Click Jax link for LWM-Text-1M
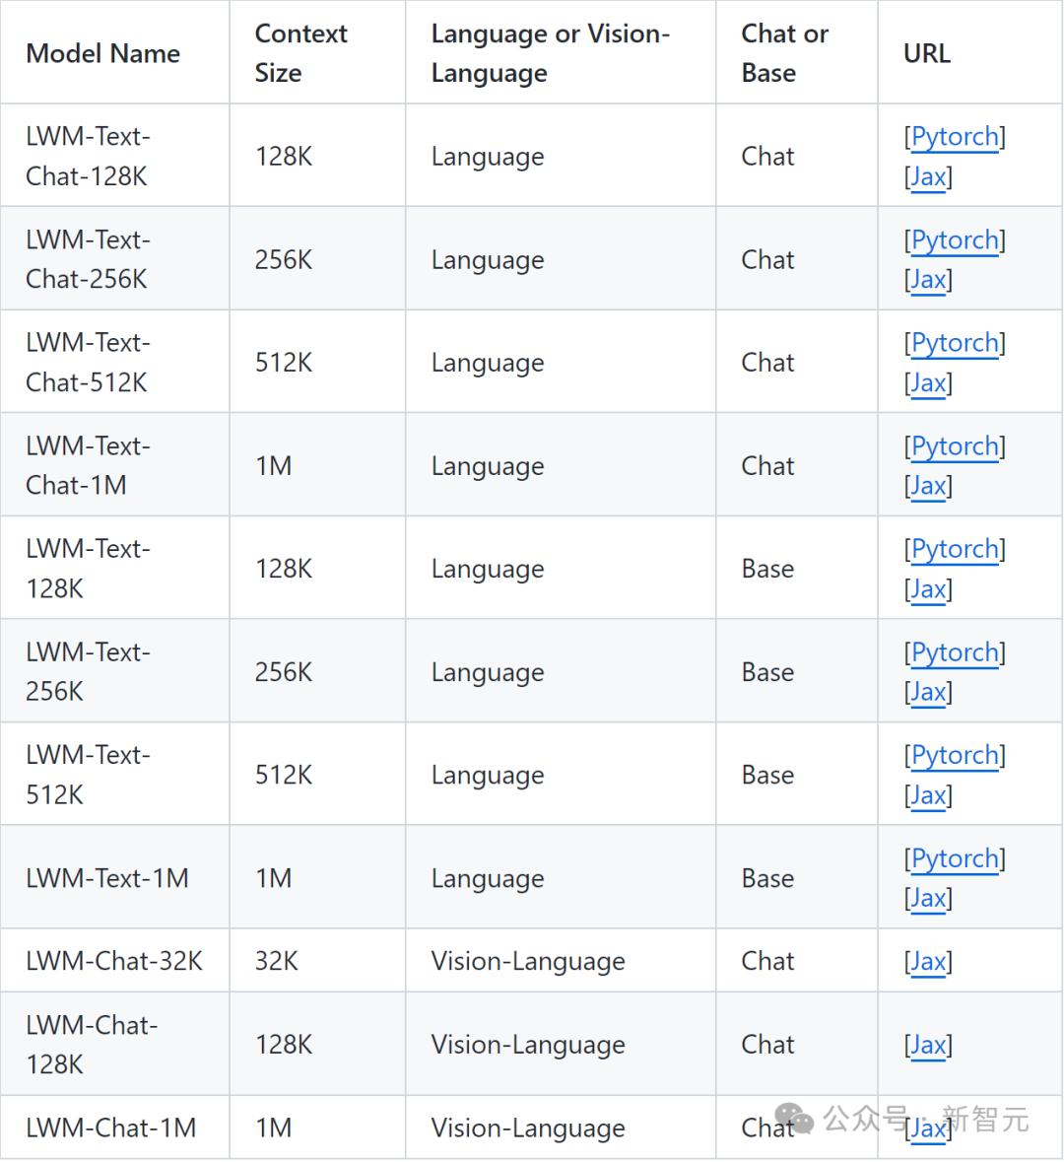 928,898
